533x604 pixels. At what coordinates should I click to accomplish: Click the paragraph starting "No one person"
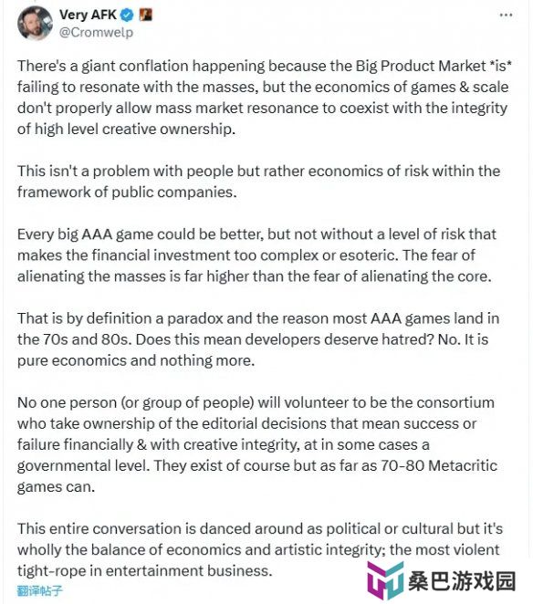[x=257, y=444]
